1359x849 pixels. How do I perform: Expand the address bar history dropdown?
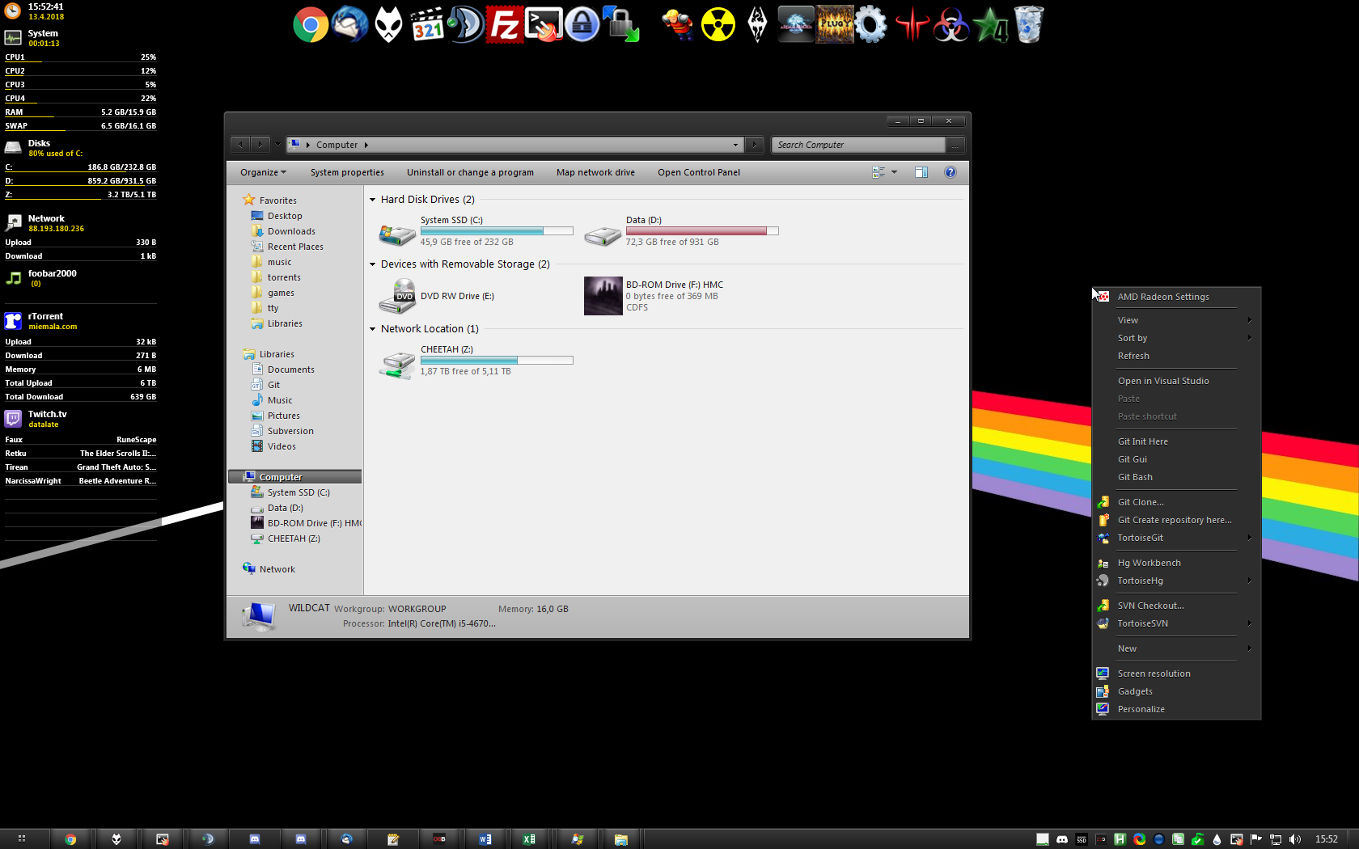735,145
